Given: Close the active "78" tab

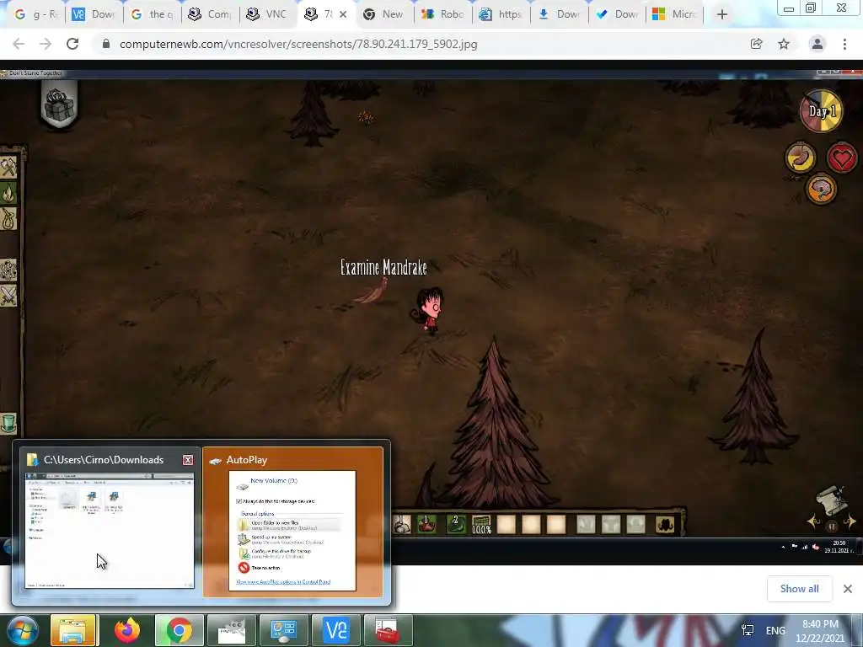Looking at the screenshot, I should click(x=343, y=14).
